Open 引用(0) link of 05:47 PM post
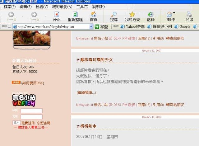The height and width of the screenshot is (146, 199). coord(158,38)
